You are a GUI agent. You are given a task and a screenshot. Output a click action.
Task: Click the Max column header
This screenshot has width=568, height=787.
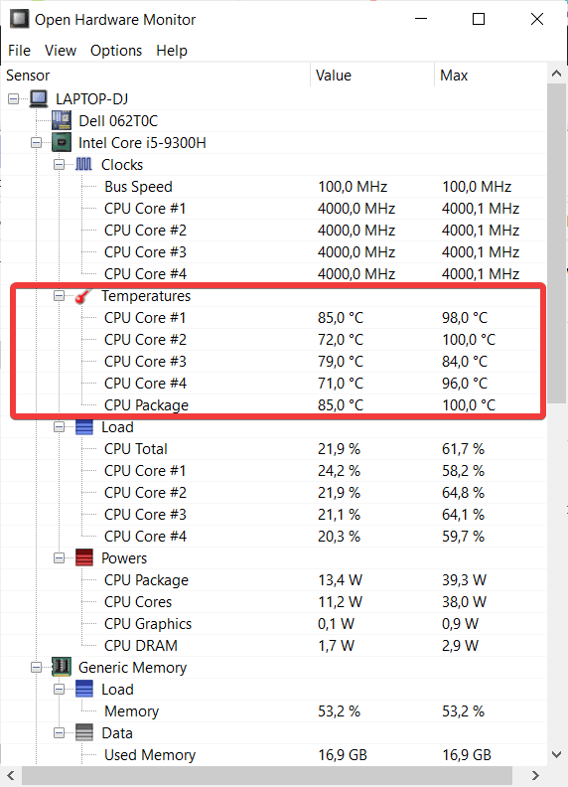491,76
